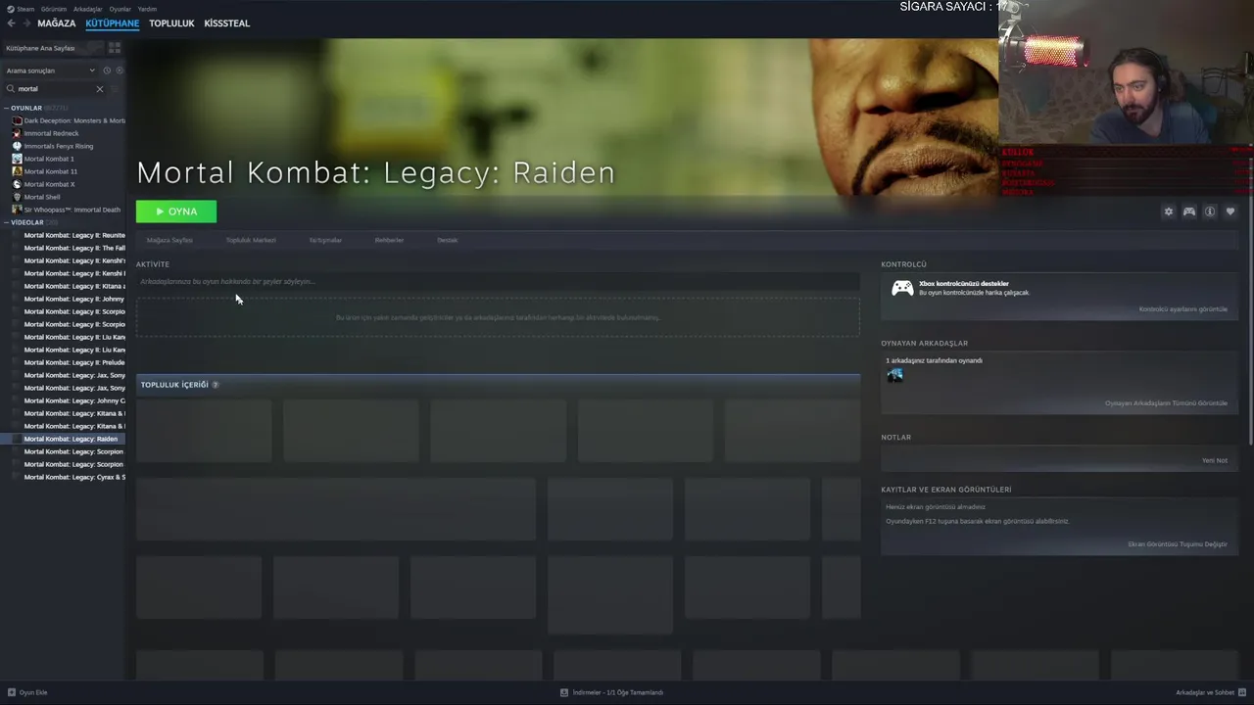1254x705 pixels.
Task: Switch to the TOPLULUK tab
Action: (171, 23)
